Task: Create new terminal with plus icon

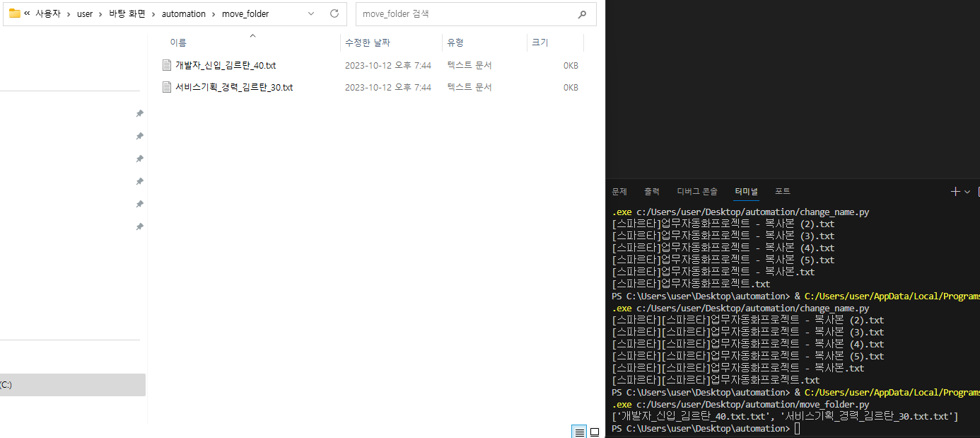Action: 956,192
